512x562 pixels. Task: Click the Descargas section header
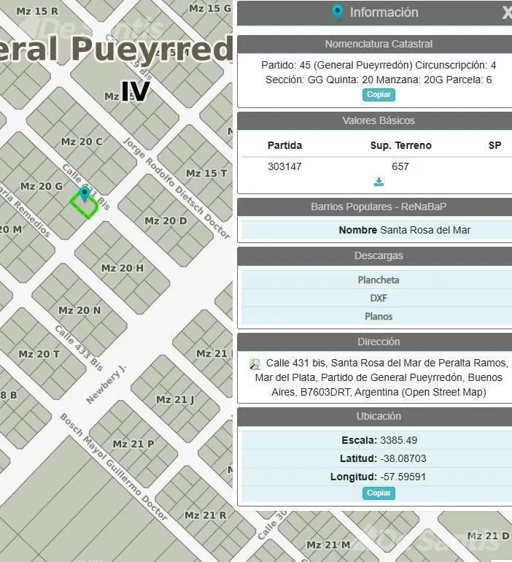[378, 256]
